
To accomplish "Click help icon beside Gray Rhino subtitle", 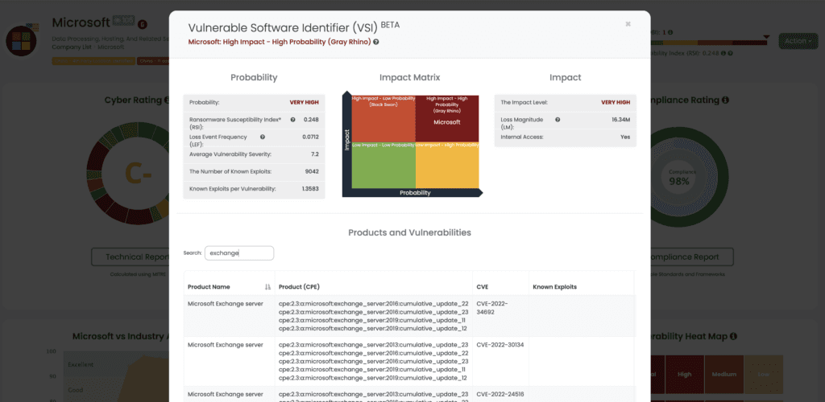I will (x=376, y=42).
